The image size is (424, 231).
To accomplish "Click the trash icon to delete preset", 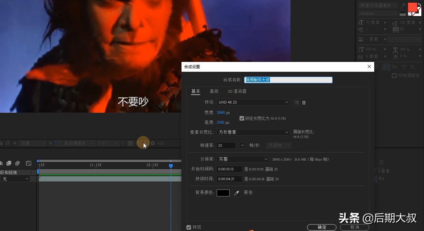I will [304, 102].
